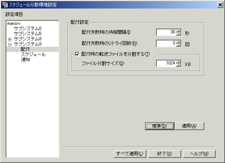Screen dimensions: 225x163
Task: Select the 配付 tree item
Action: [25, 49]
